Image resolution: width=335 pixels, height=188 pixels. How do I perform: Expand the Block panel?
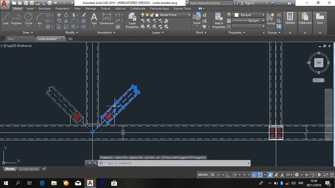click(201, 32)
